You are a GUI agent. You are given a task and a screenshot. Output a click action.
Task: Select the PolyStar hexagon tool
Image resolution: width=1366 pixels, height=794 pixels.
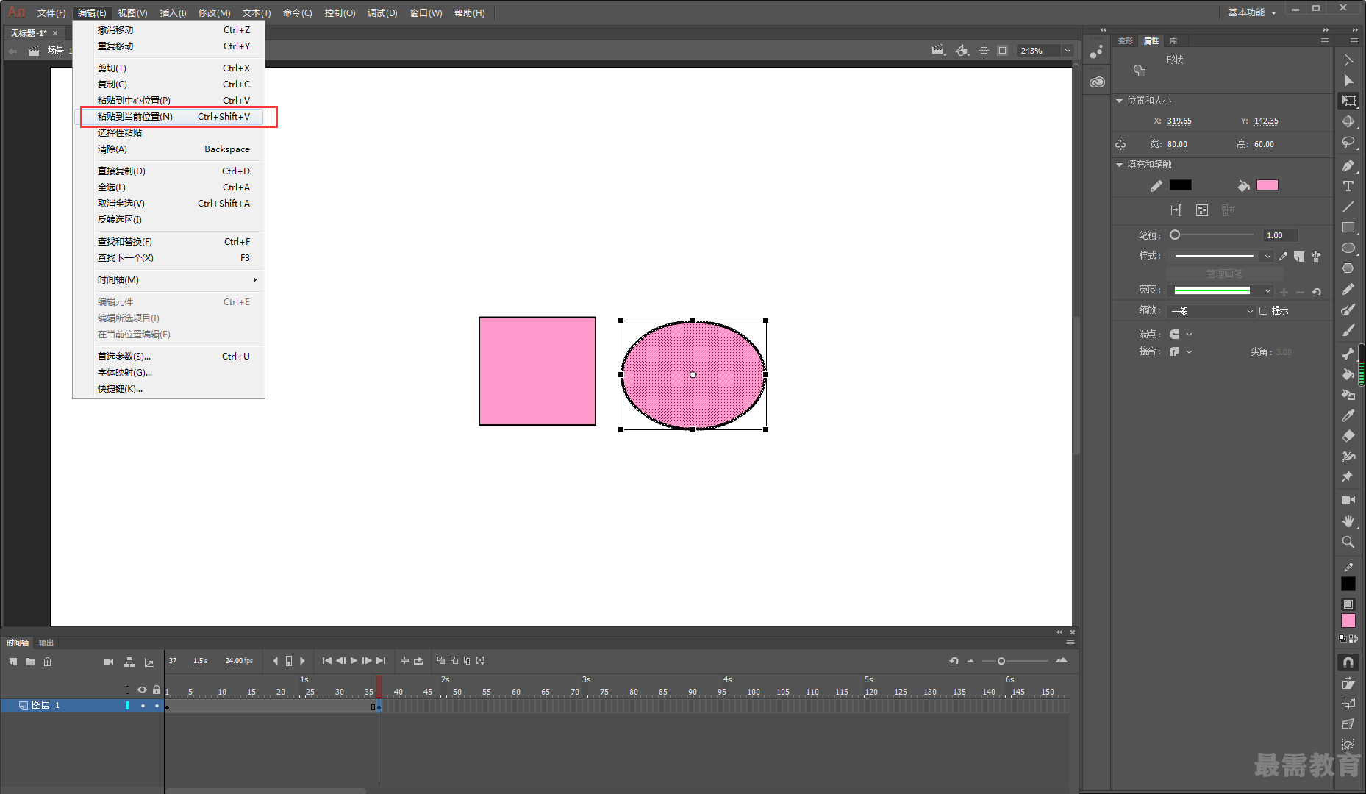pos(1348,268)
